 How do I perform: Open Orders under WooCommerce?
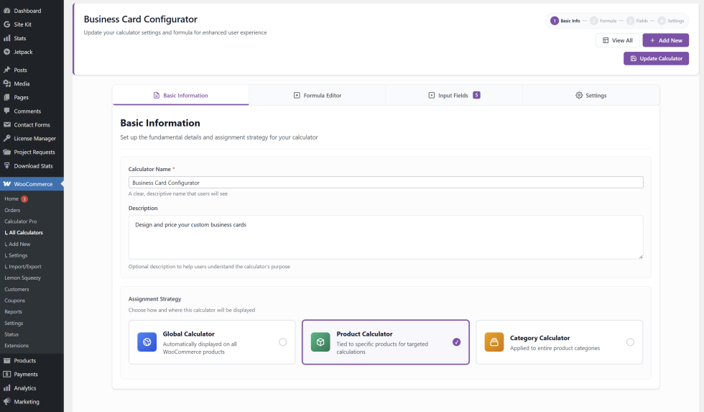(x=12, y=210)
